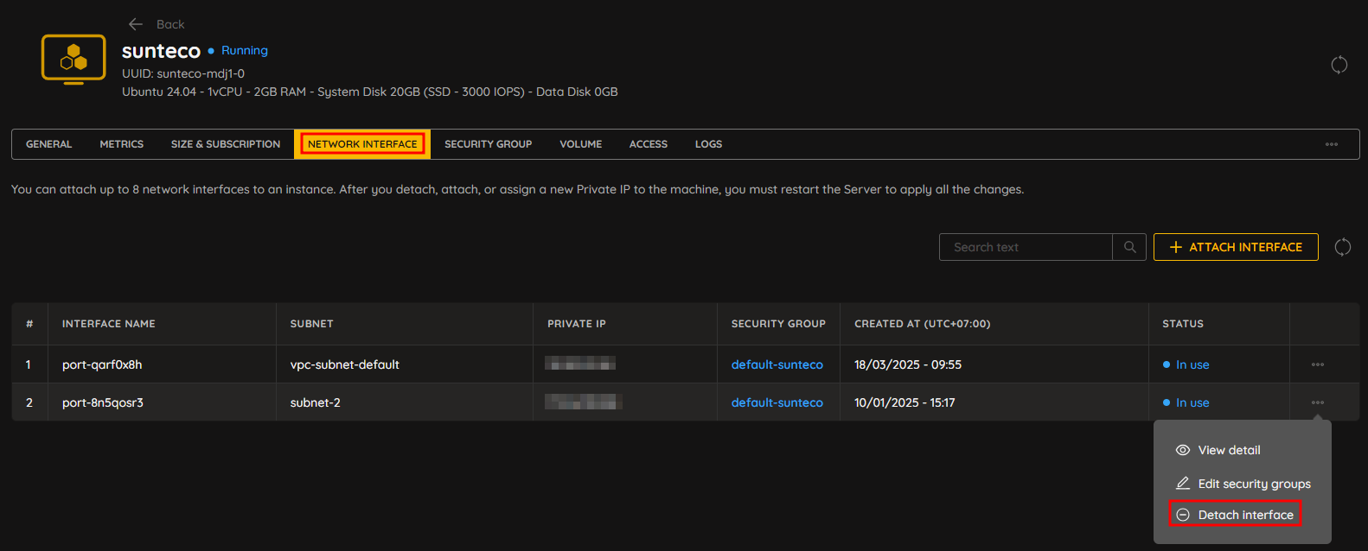Click the search magnifier icon
The image size is (1368, 551).
[1129, 247]
